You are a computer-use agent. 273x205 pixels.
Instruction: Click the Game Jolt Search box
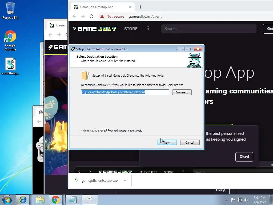[209, 29]
